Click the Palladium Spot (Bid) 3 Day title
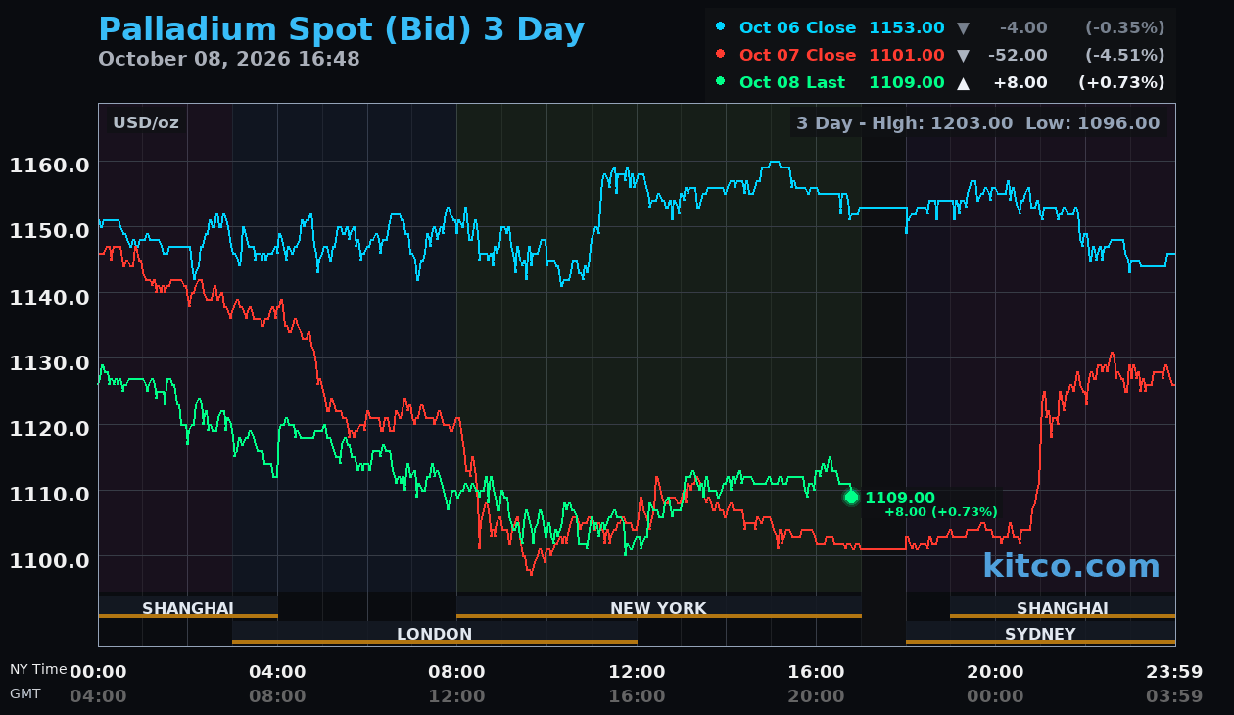The width and height of the screenshot is (1234, 715). pos(342,29)
